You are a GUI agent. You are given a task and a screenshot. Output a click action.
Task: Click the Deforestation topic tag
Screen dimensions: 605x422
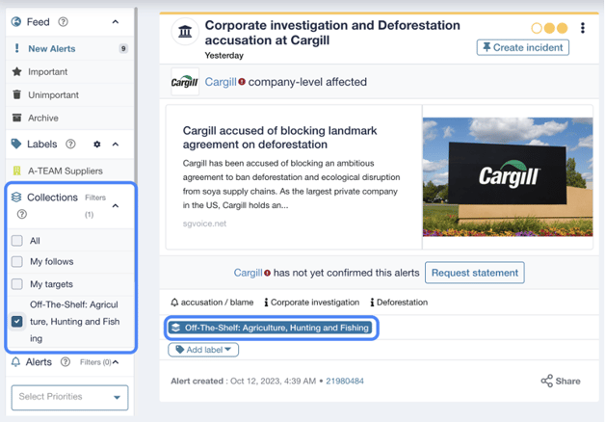click(x=399, y=303)
